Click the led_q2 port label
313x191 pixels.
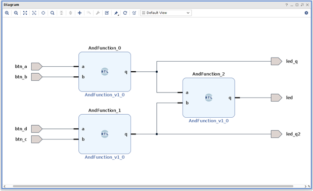[293, 134]
